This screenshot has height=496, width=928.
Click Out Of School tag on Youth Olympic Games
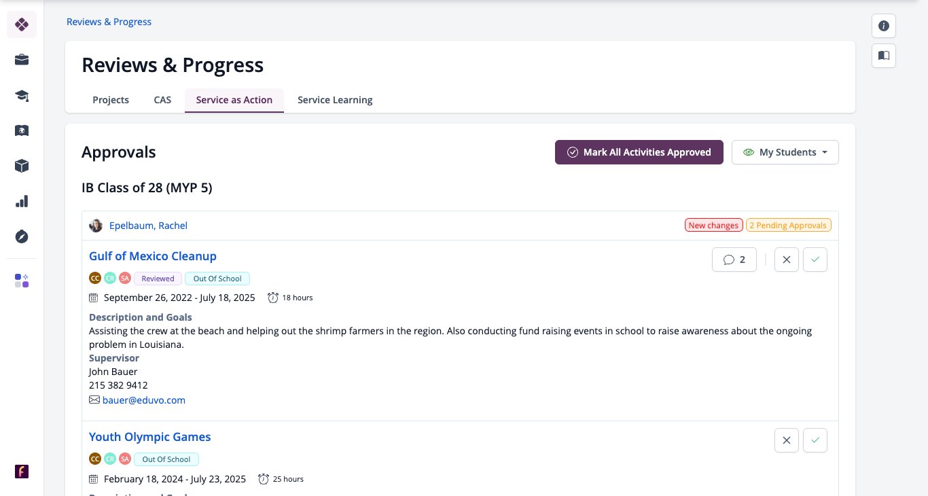(166, 459)
